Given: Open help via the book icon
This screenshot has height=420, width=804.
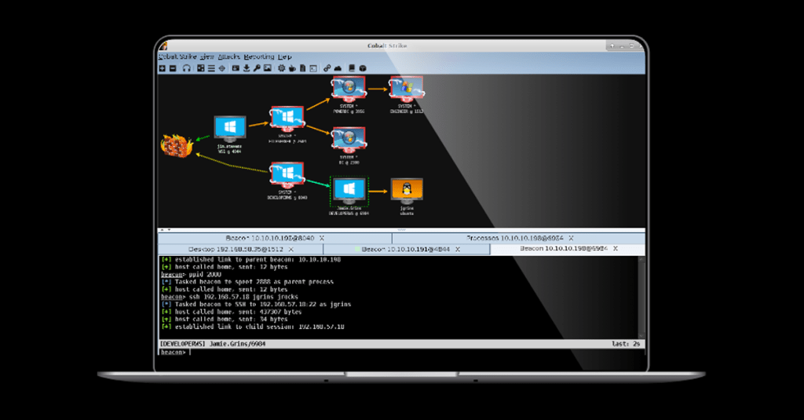Looking at the screenshot, I should tap(352, 68).
